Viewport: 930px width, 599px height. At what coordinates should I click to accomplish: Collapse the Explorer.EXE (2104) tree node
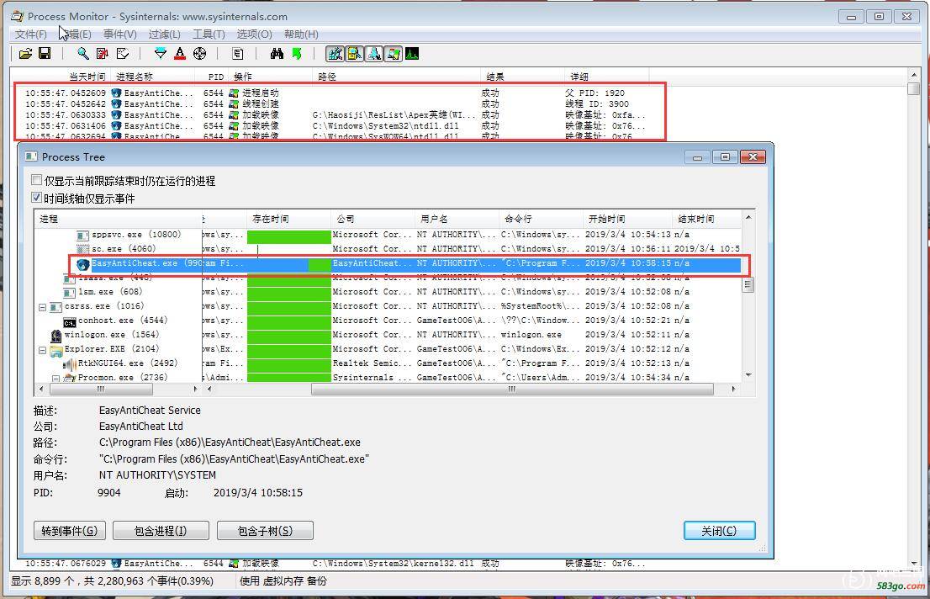pos(43,350)
